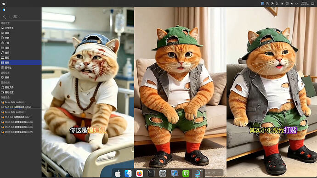Open brightness tray icon

pos(282,4)
